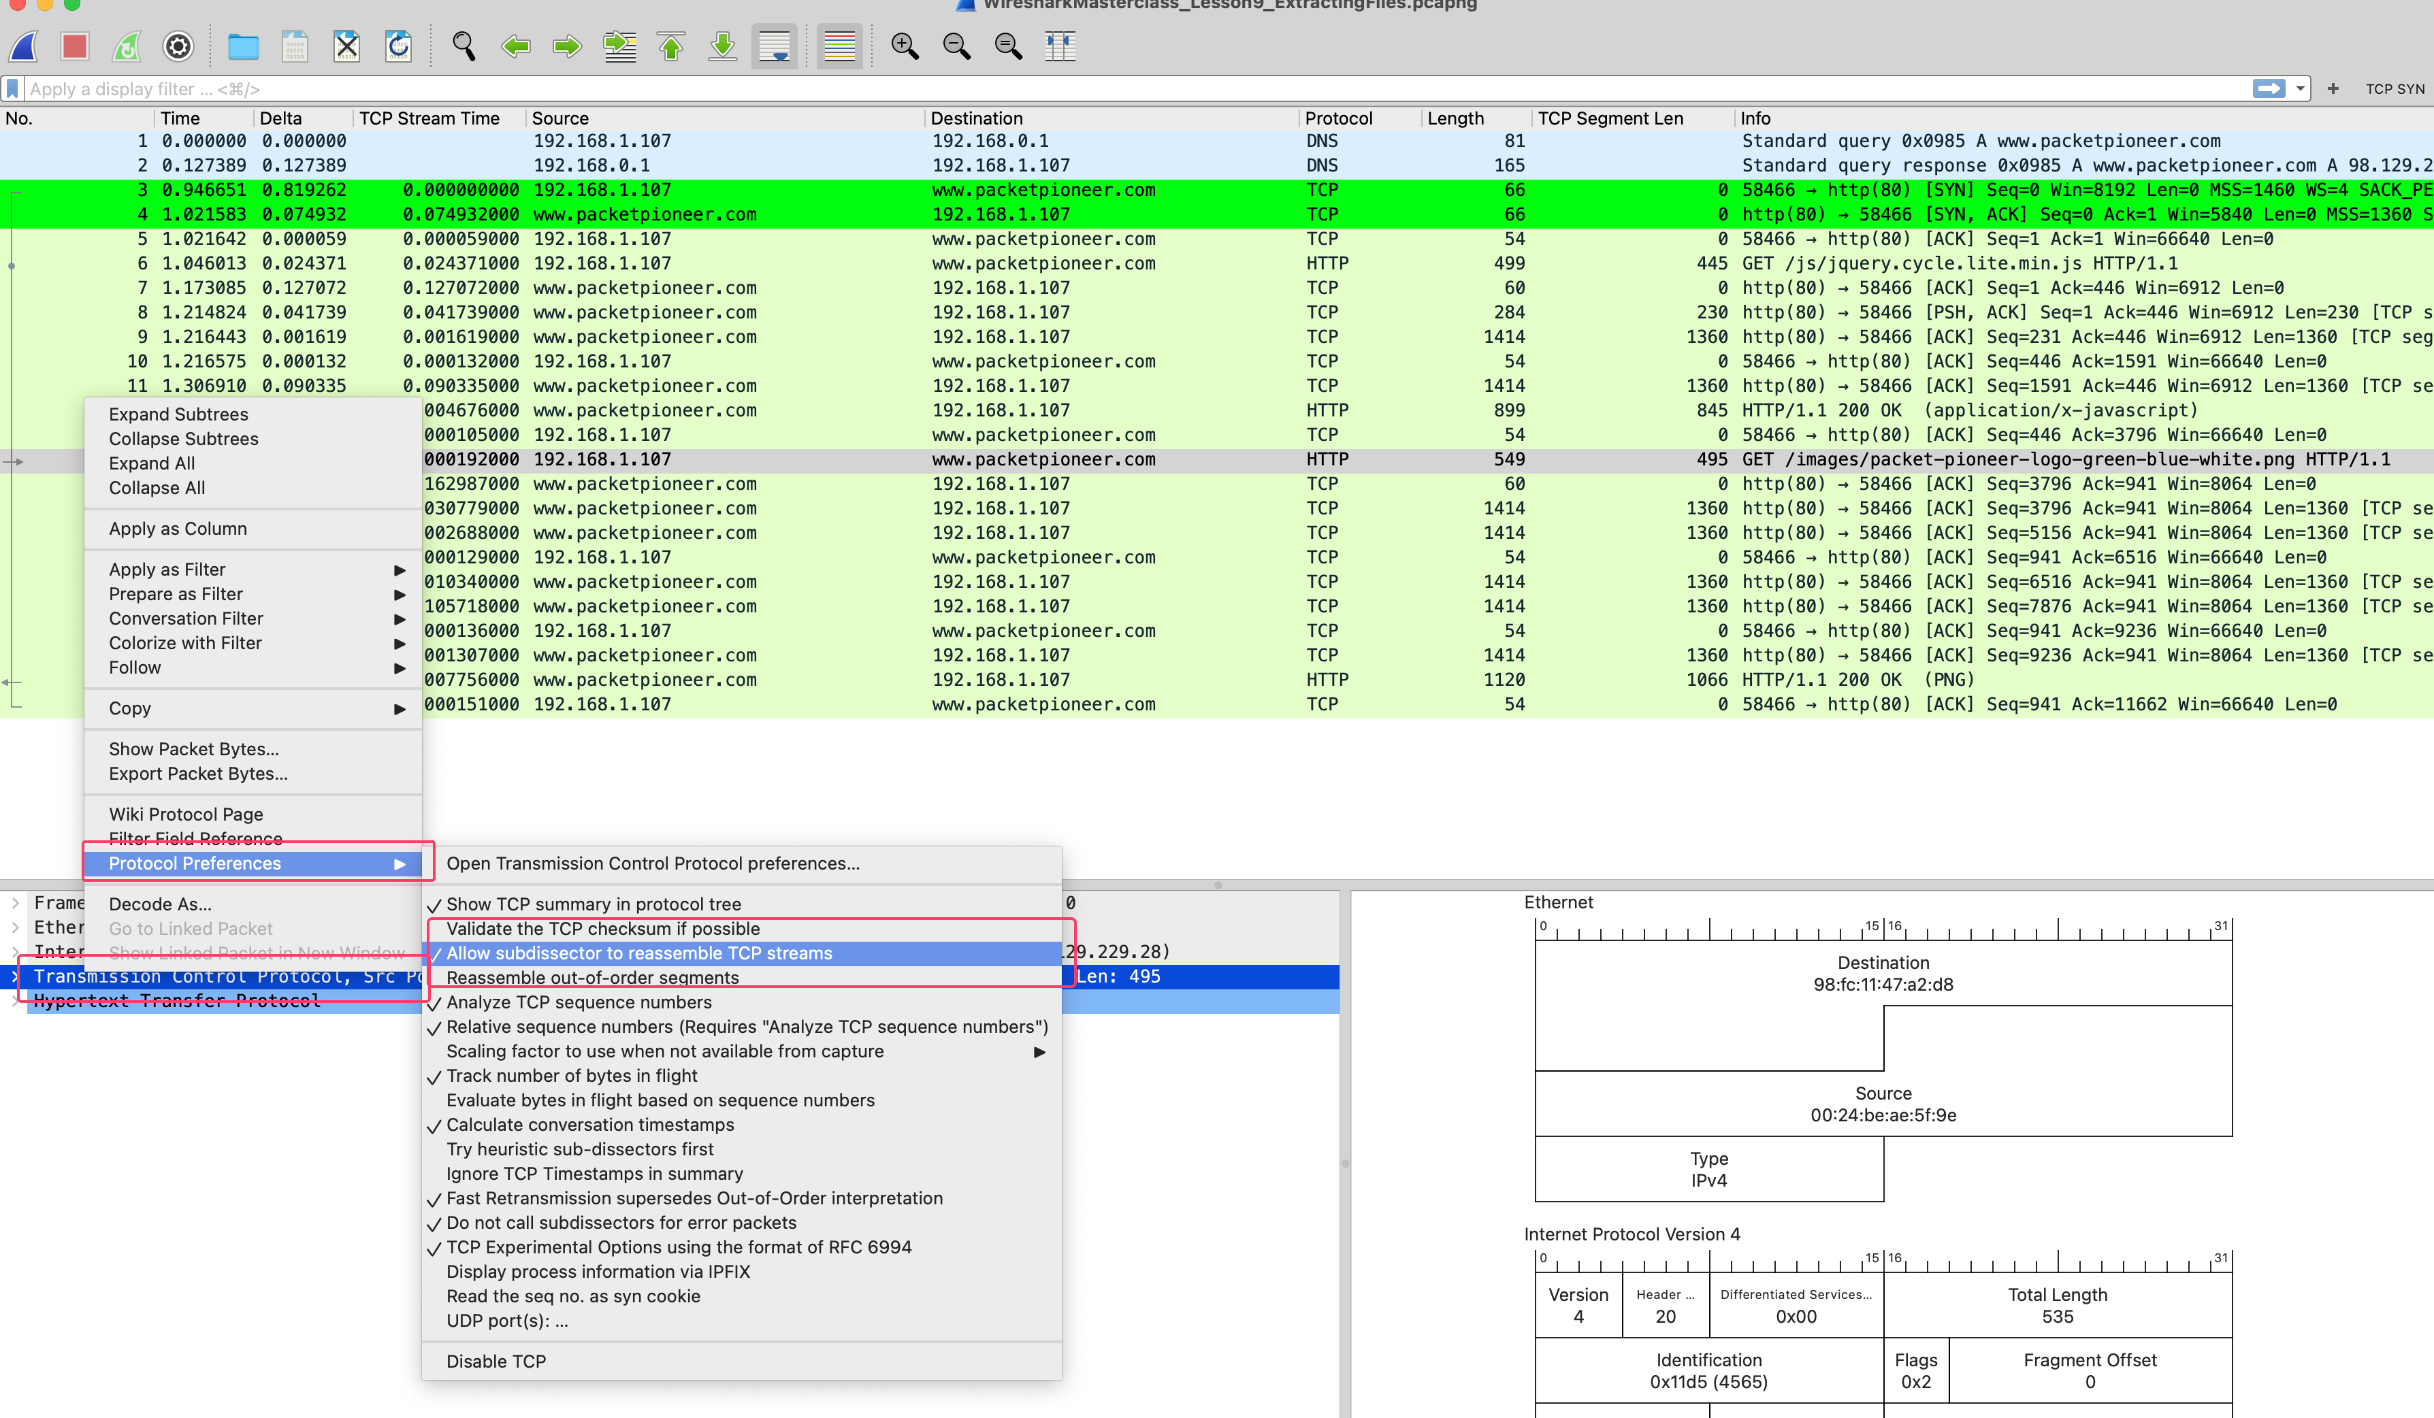
Task: Restart the current capture
Action: click(x=125, y=46)
